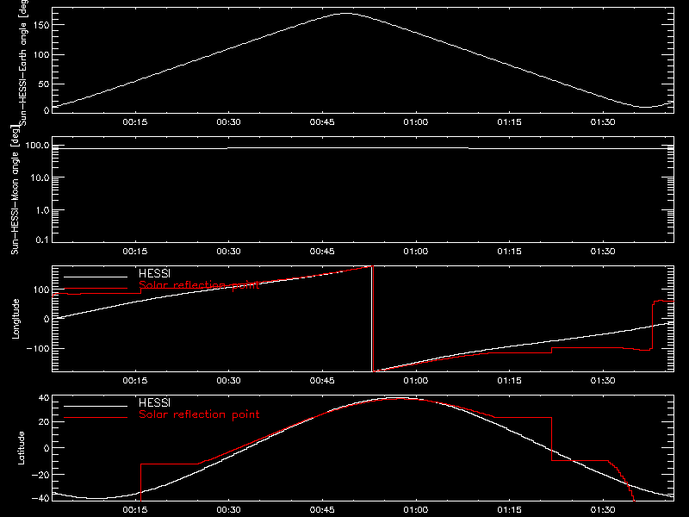The image size is (689, 517).
Task: Click the Sun-HESSI-Earth angle axis title
Action: pos(23,63)
